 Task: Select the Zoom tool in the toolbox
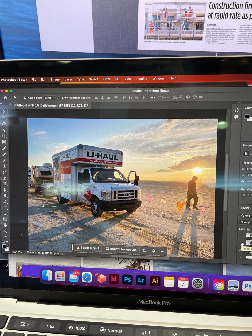(5, 231)
